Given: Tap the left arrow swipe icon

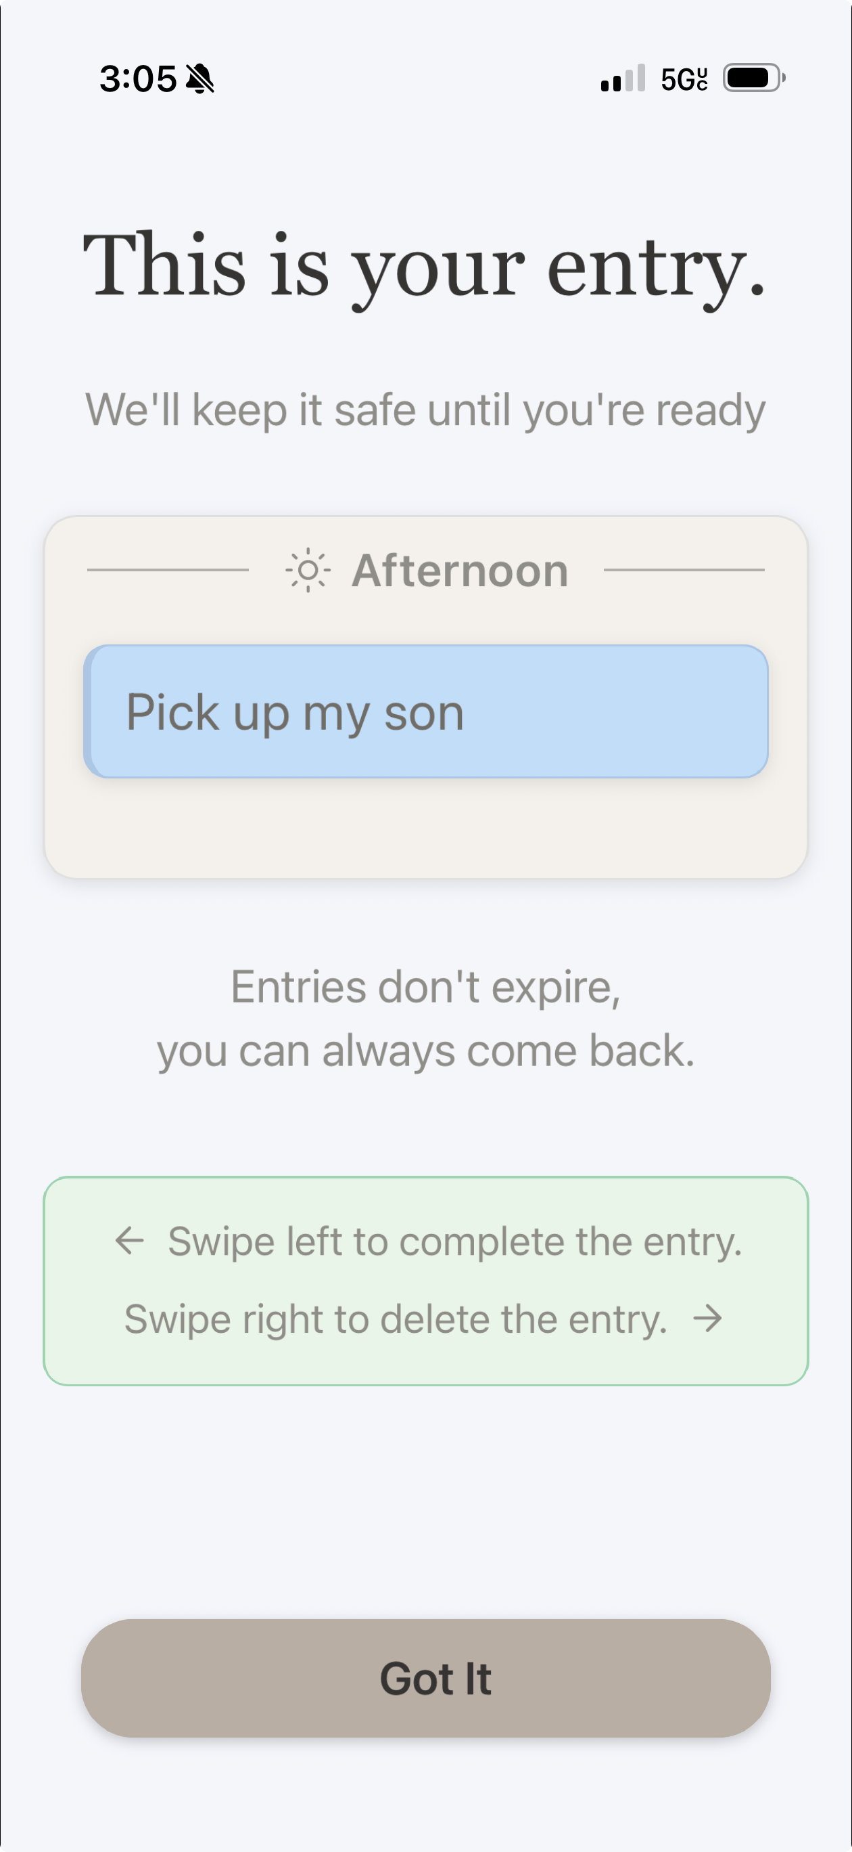Looking at the screenshot, I should point(130,1240).
